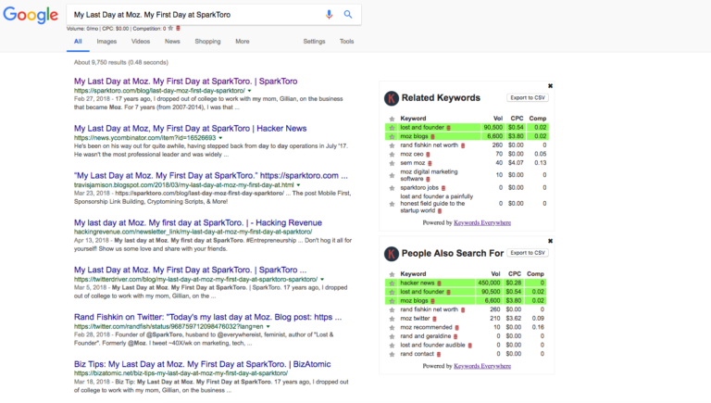The height and width of the screenshot is (403, 711).
Task: Star the 'moz blogs' keyword in Related Keywords
Action: coord(392,136)
